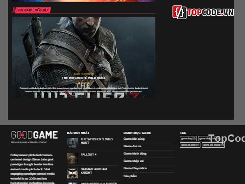Select 'Game Playstation' category
Image resolution: width=245 pixels, height=184 pixels.
pyautogui.click(x=135, y=168)
